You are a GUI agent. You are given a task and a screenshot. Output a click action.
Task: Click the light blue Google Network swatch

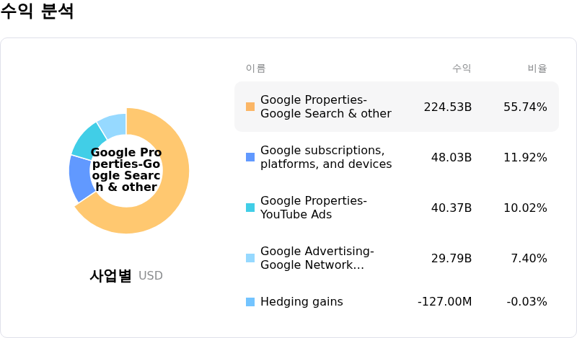click(250, 258)
